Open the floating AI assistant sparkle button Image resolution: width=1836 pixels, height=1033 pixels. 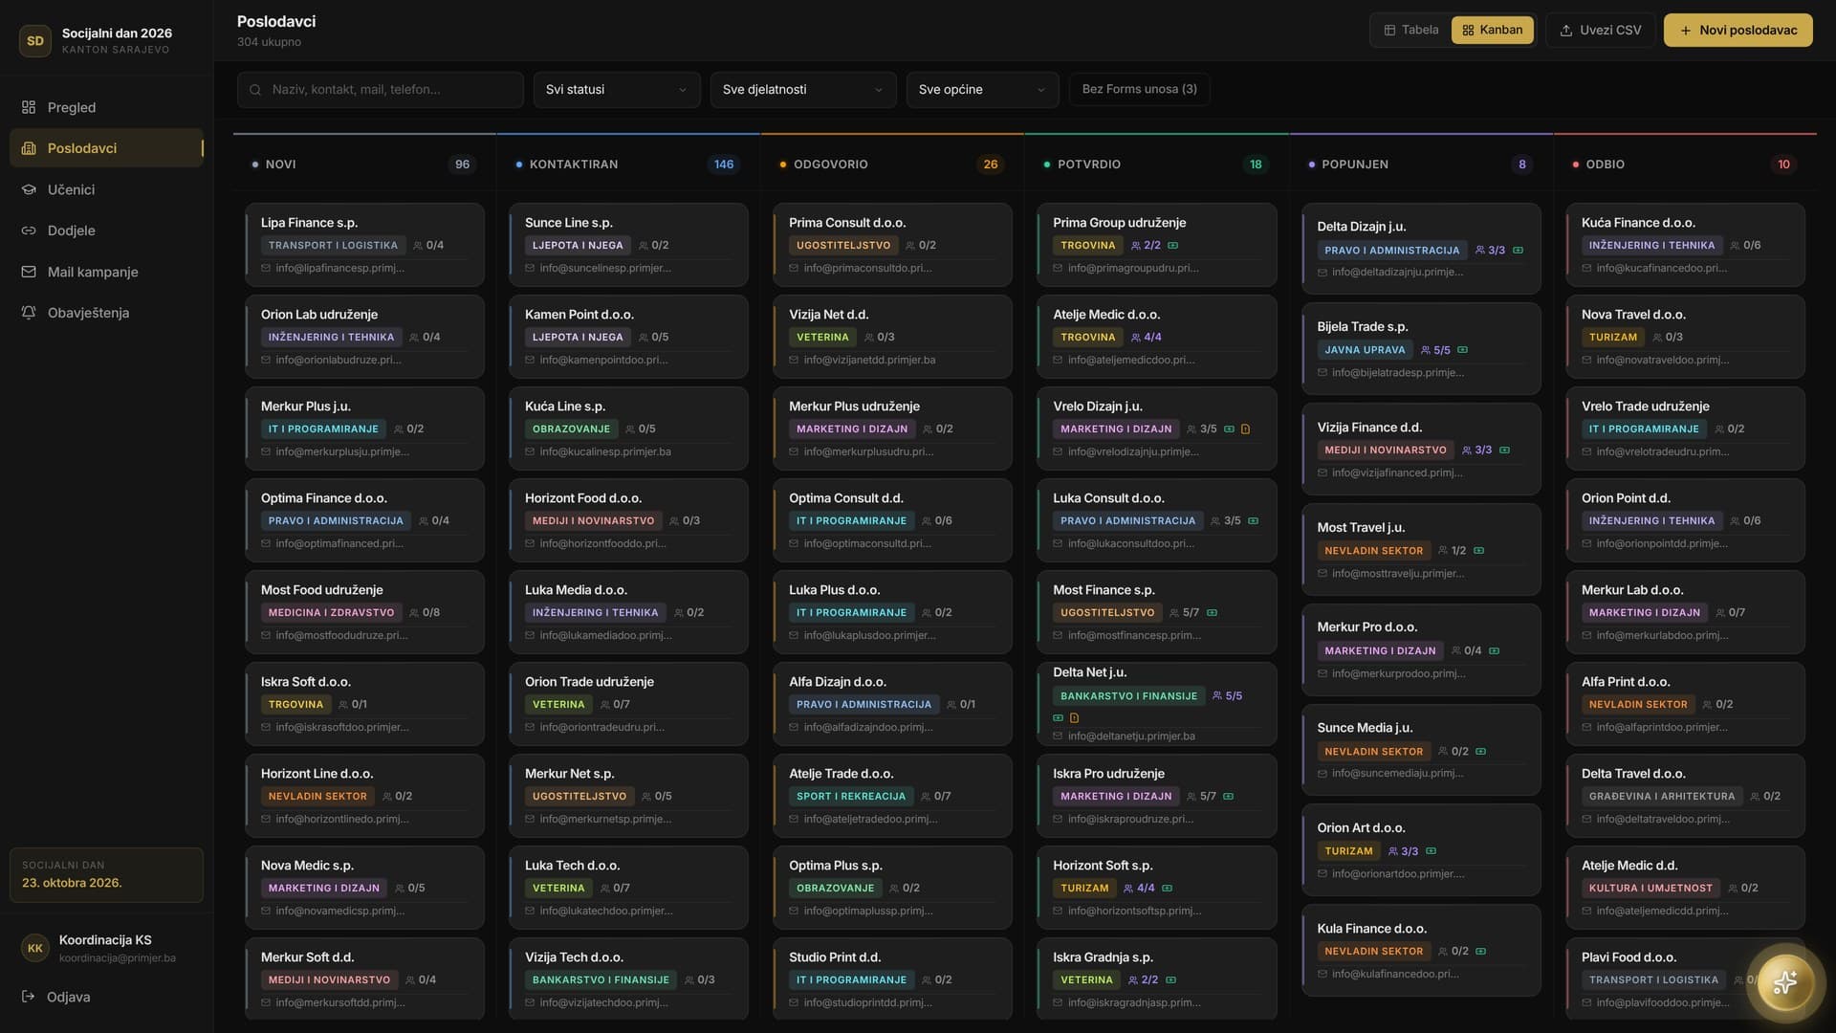(1784, 982)
